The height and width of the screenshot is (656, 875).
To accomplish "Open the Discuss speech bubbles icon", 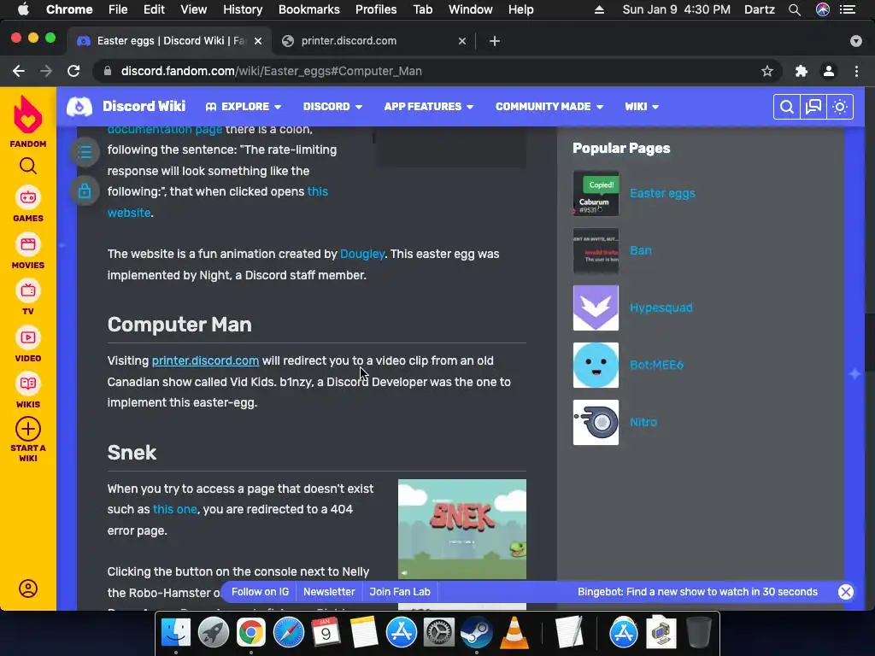I will [x=813, y=107].
